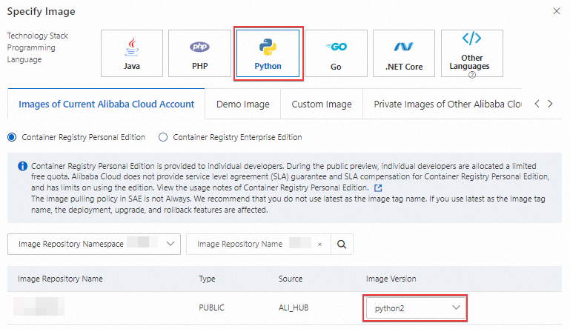Pick the Go language option
The width and height of the screenshot is (570, 329).
336,53
